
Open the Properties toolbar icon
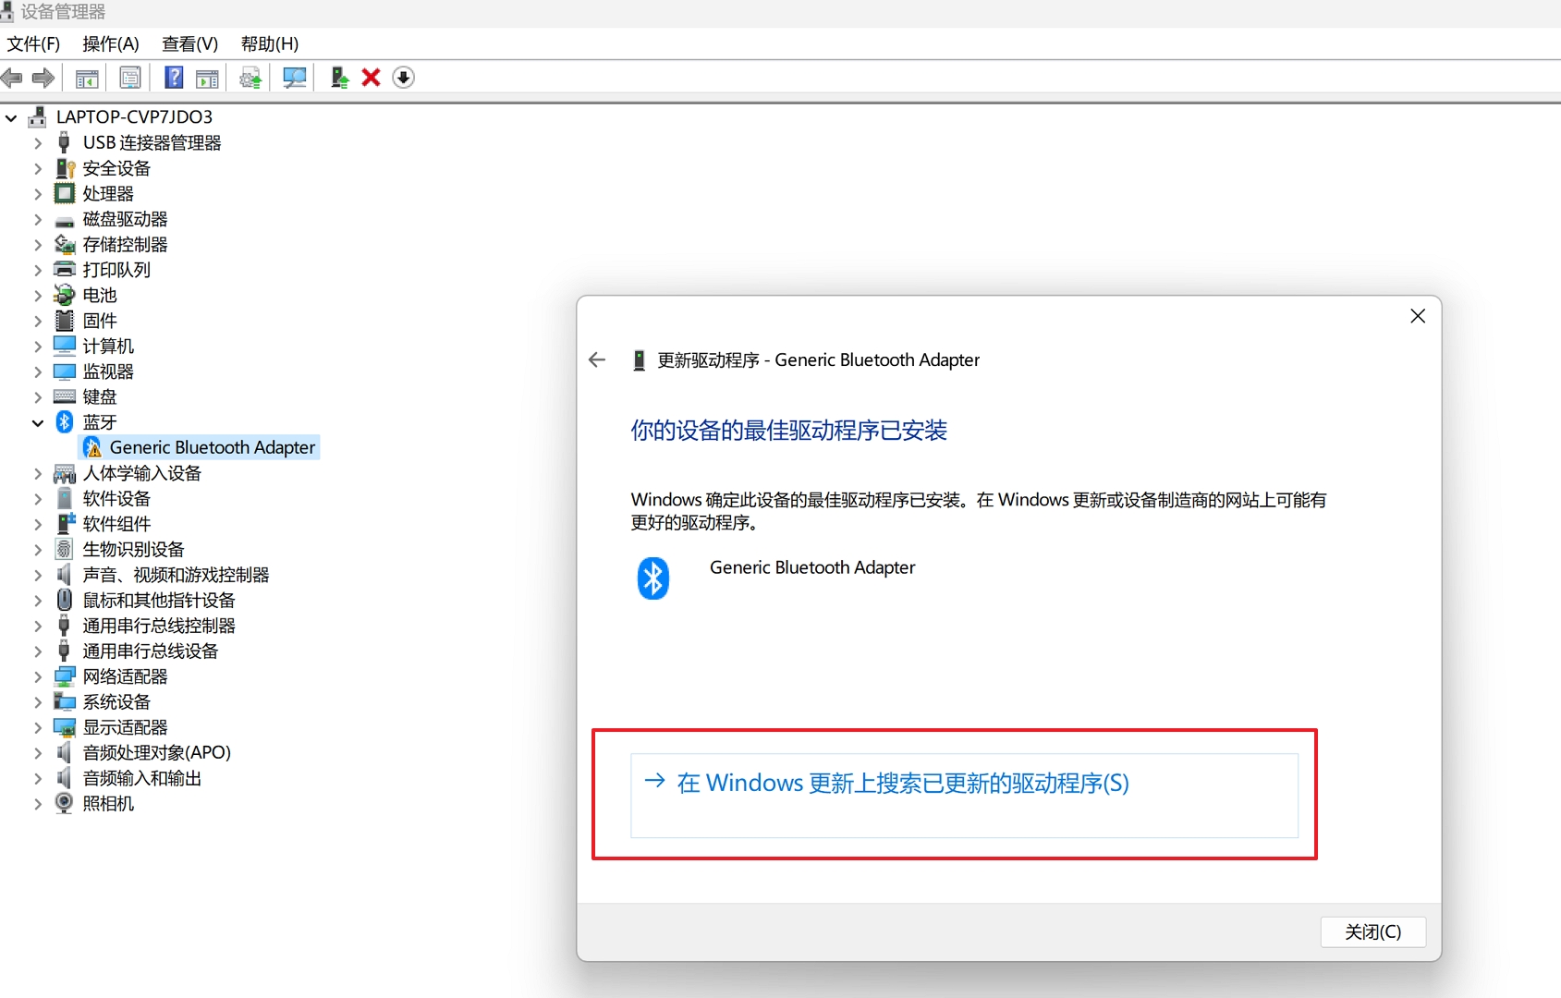[130, 78]
